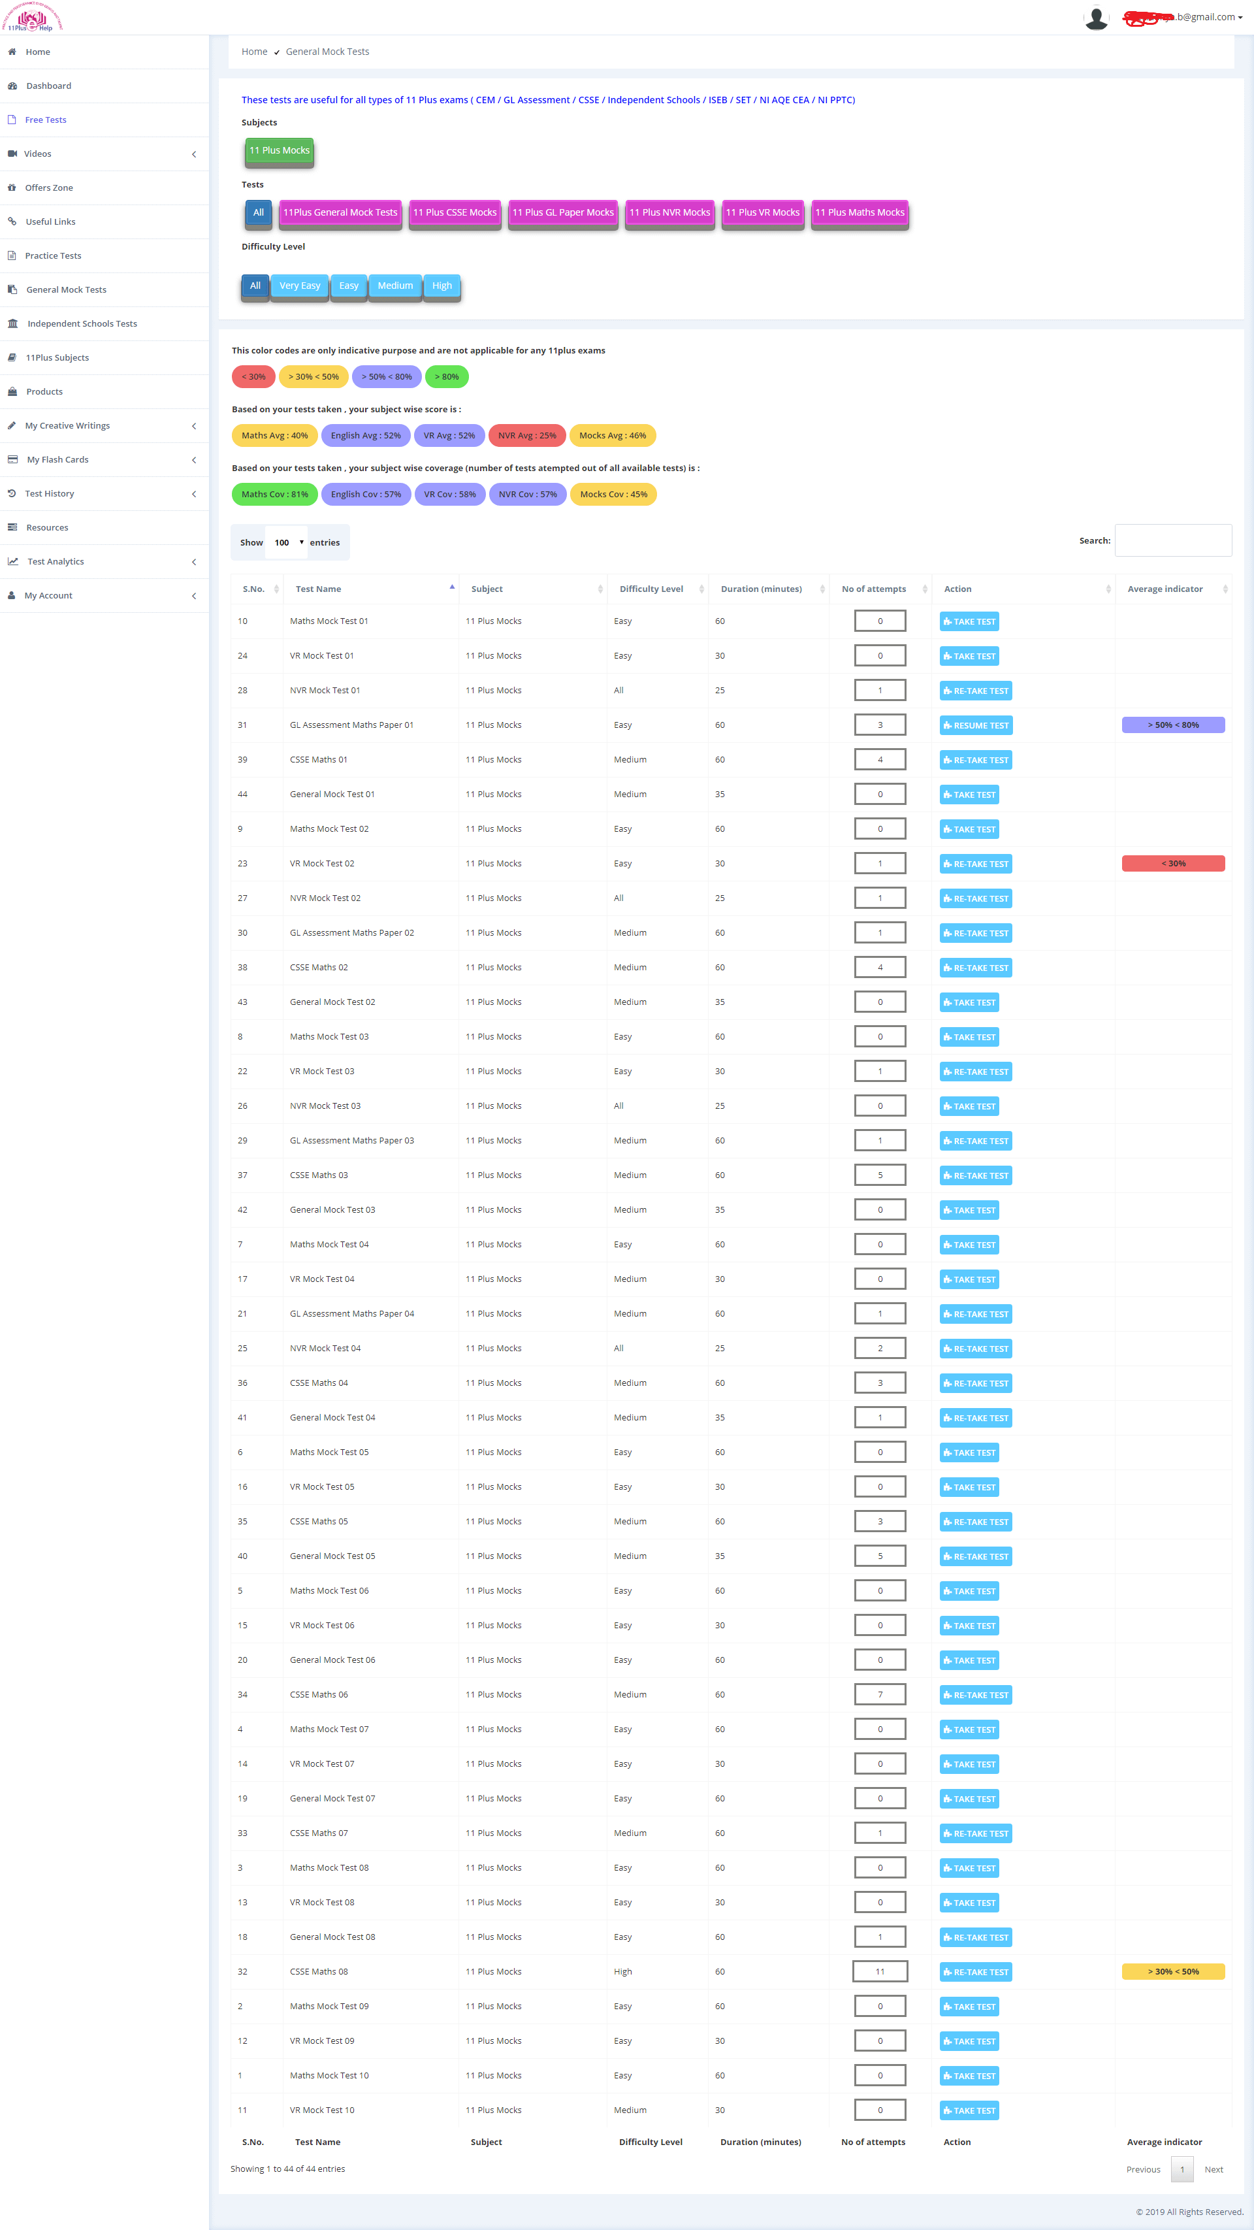The height and width of the screenshot is (2230, 1254).
Task: Take Maths Mock Test 01
Action: [969, 621]
